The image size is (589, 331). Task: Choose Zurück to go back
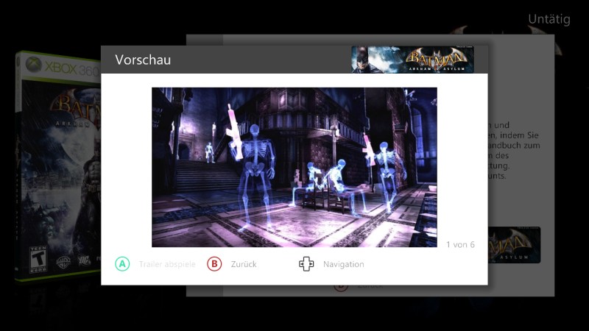[244, 264]
